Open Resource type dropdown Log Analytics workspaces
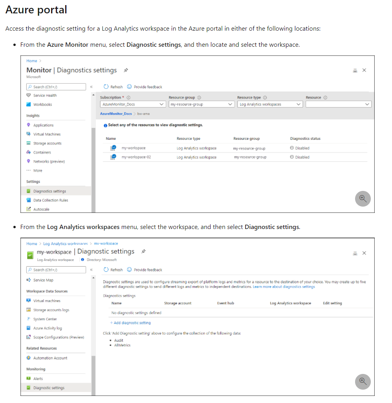392x403 pixels. coord(270,104)
